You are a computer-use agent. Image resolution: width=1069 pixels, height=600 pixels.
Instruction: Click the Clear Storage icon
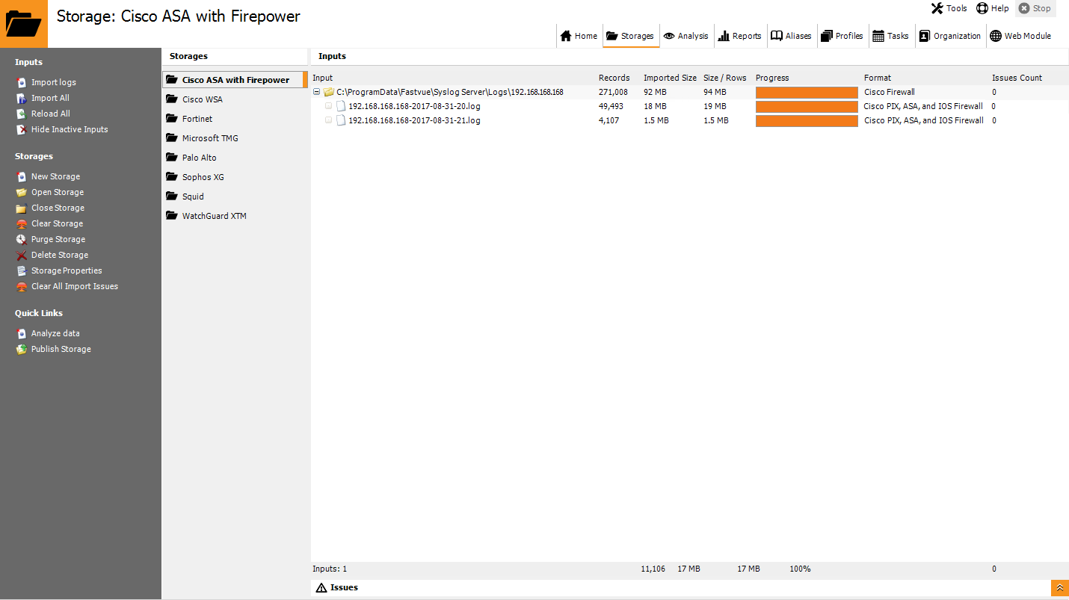22,223
